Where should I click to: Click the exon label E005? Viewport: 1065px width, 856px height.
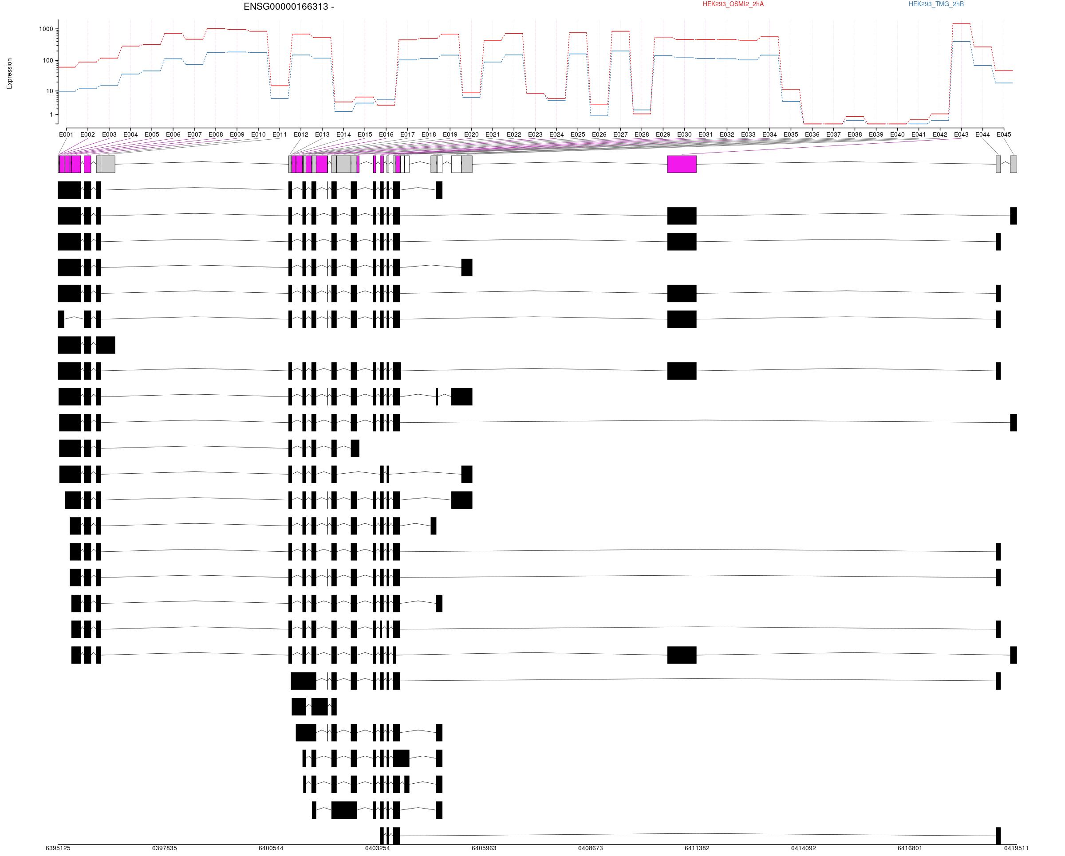[x=152, y=134]
